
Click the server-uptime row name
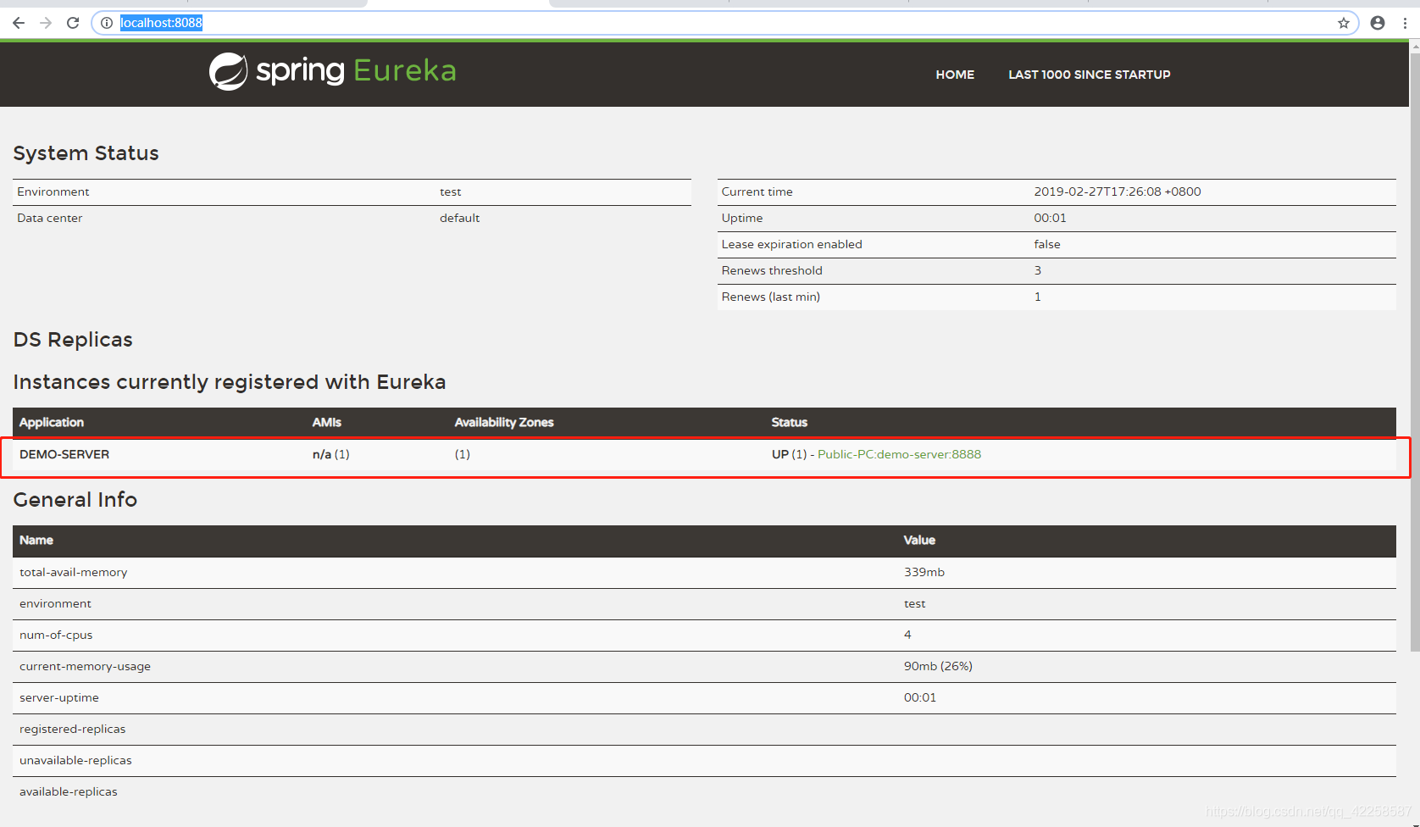(59, 698)
